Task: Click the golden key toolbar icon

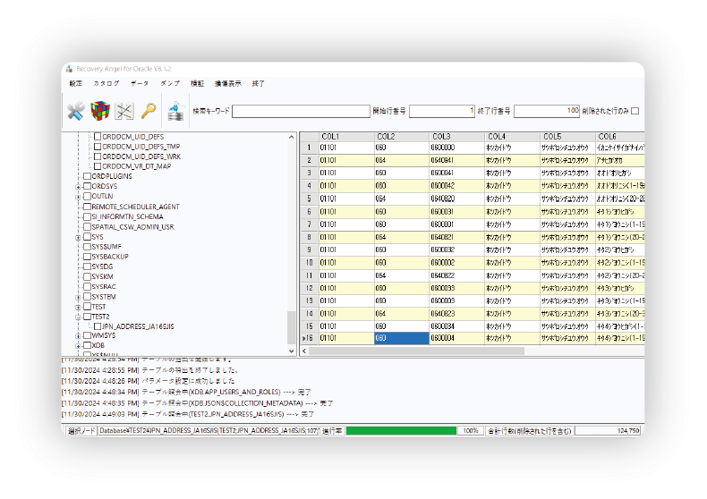Action: pyautogui.click(x=149, y=111)
